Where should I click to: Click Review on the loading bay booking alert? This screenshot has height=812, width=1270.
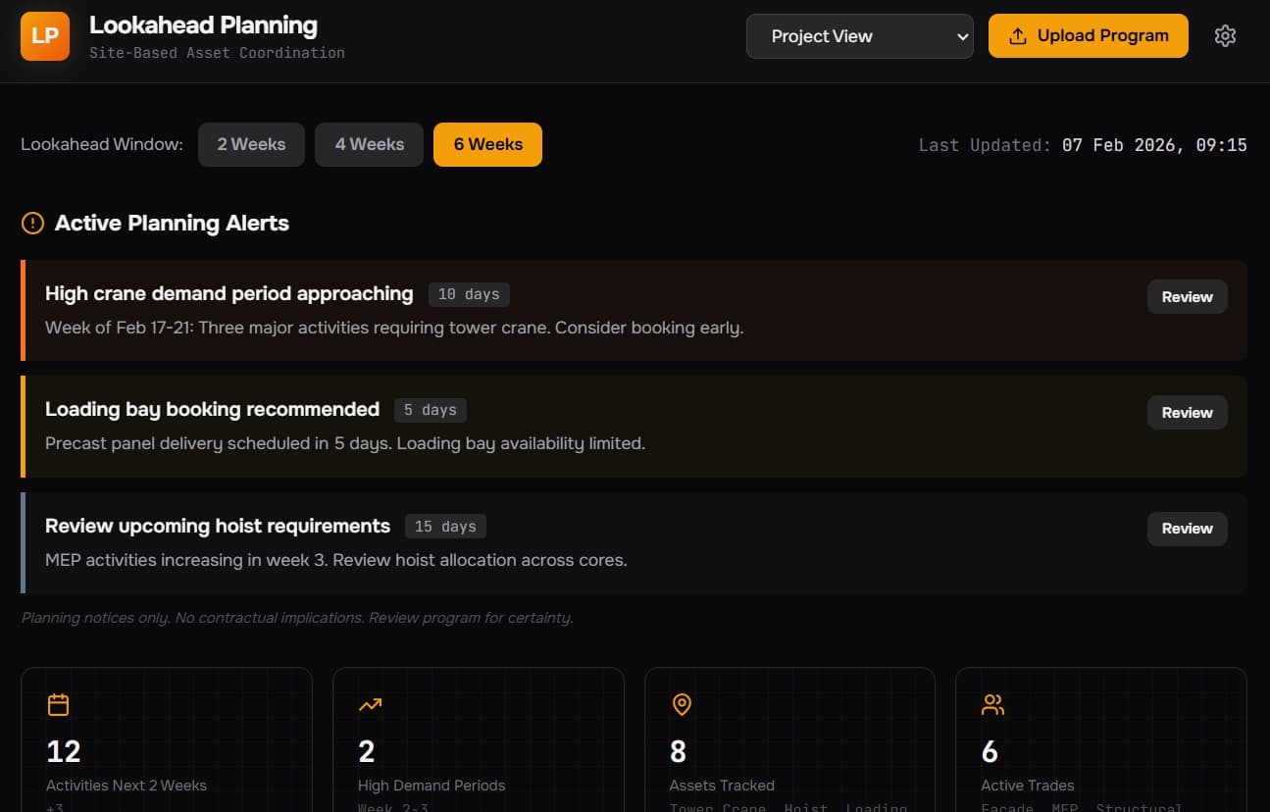(1187, 412)
